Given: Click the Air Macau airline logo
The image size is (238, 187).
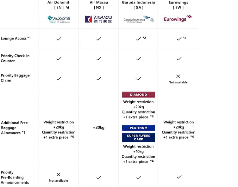Looking at the screenshot, I should [98, 19].
